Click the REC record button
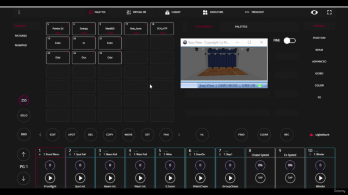This screenshot has height=195, width=348. (x=287, y=135)
